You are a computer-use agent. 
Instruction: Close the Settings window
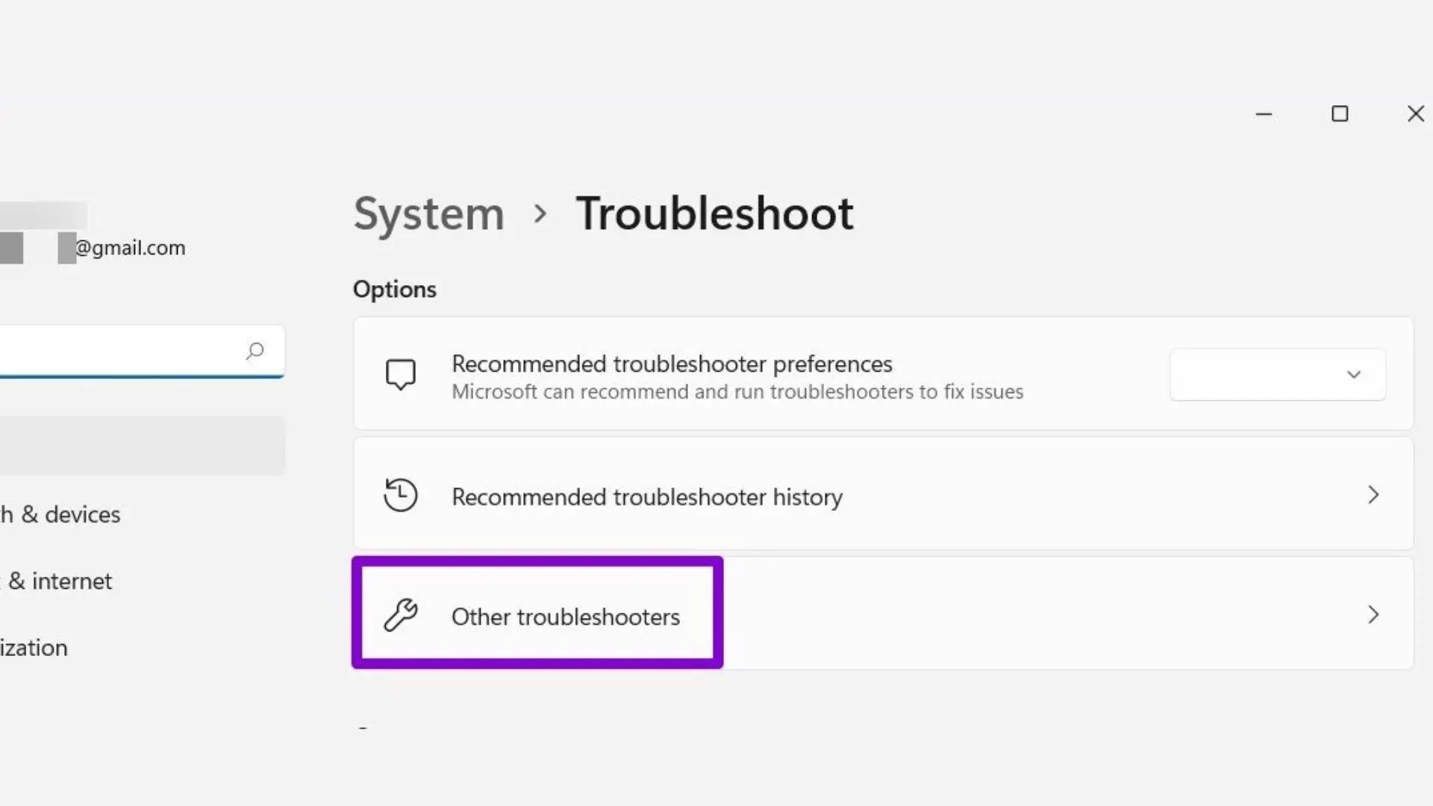(1415, 114)
